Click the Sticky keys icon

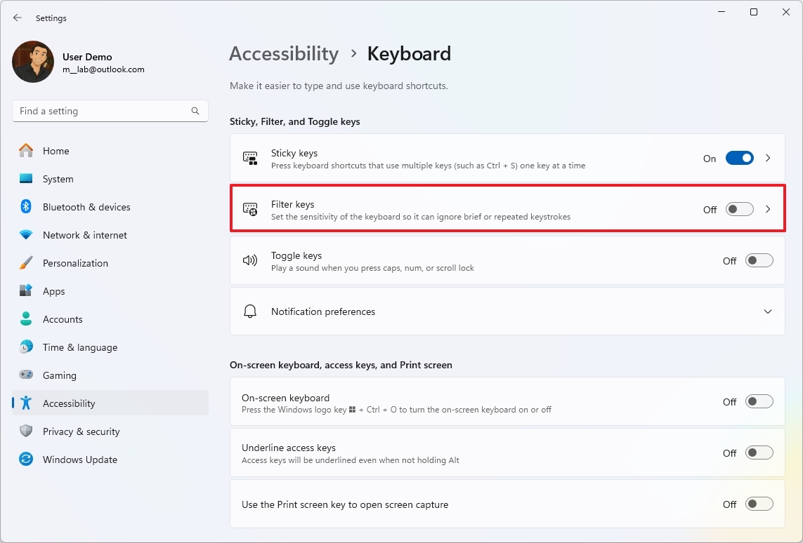pos(249,158)
